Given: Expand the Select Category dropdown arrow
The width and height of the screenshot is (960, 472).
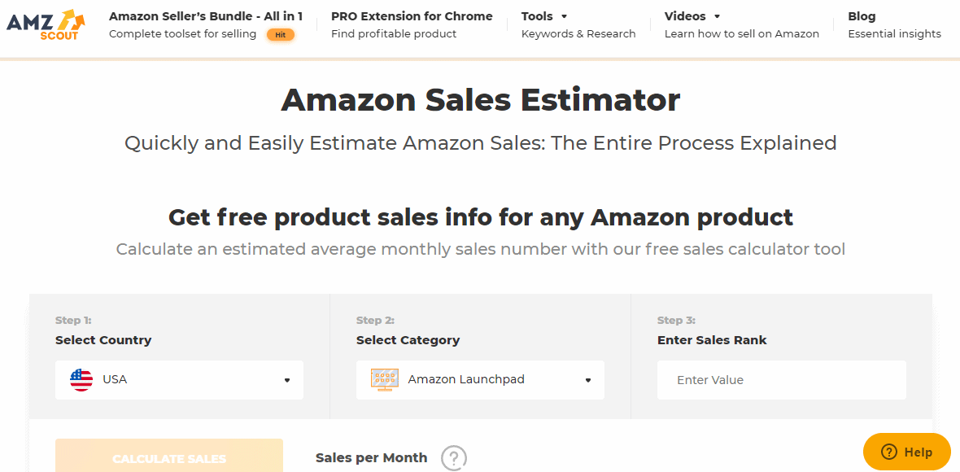Looking at the screenshot, I should 588,380.
